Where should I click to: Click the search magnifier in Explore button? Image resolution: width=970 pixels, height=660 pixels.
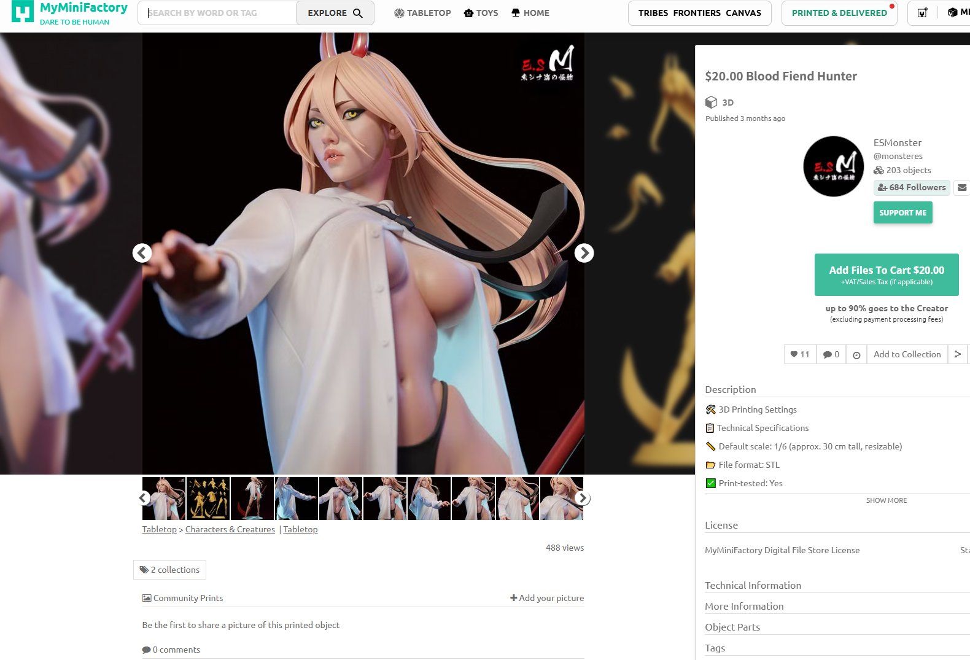tap(358, 13)
